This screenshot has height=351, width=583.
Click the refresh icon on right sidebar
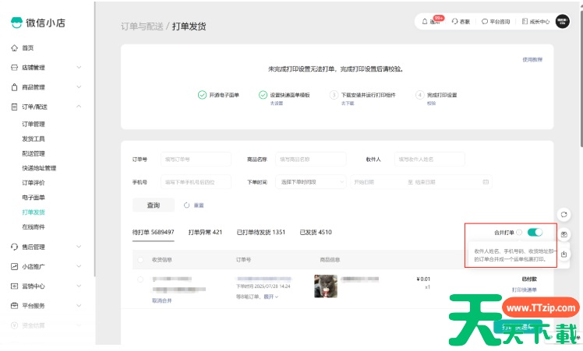[564, 214]
